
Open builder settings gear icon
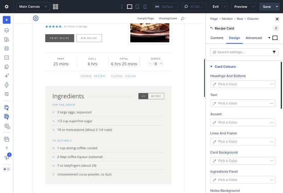click(6, 7)
